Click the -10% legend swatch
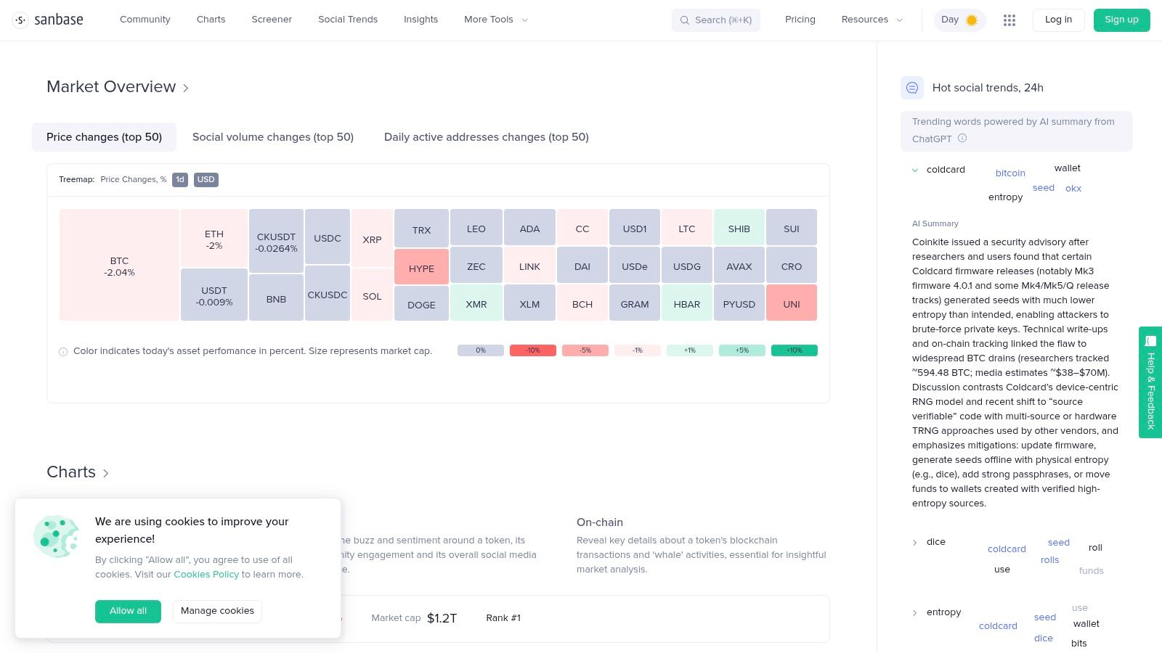Image resolution: width=1162 pixels, height=653 pixels. tap(533, 350)
